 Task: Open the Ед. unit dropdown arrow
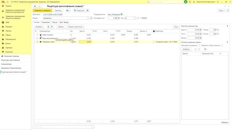tap(135, 18)
